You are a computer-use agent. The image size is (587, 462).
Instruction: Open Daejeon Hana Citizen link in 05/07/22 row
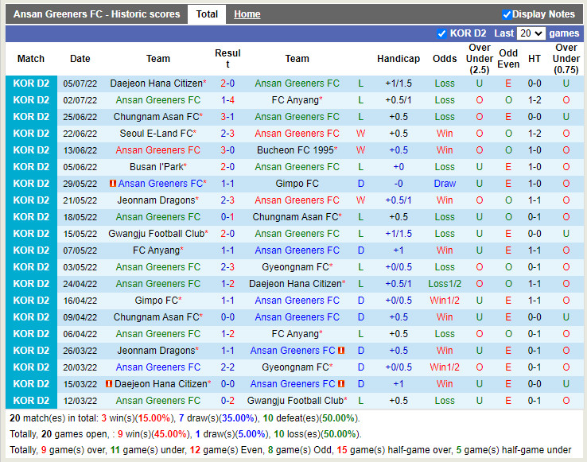click(156, 83)
